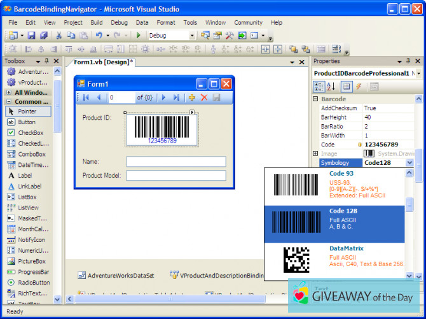Click Move First icon in binding navigator
426x319 pixels.
click(x=86, y=97)
